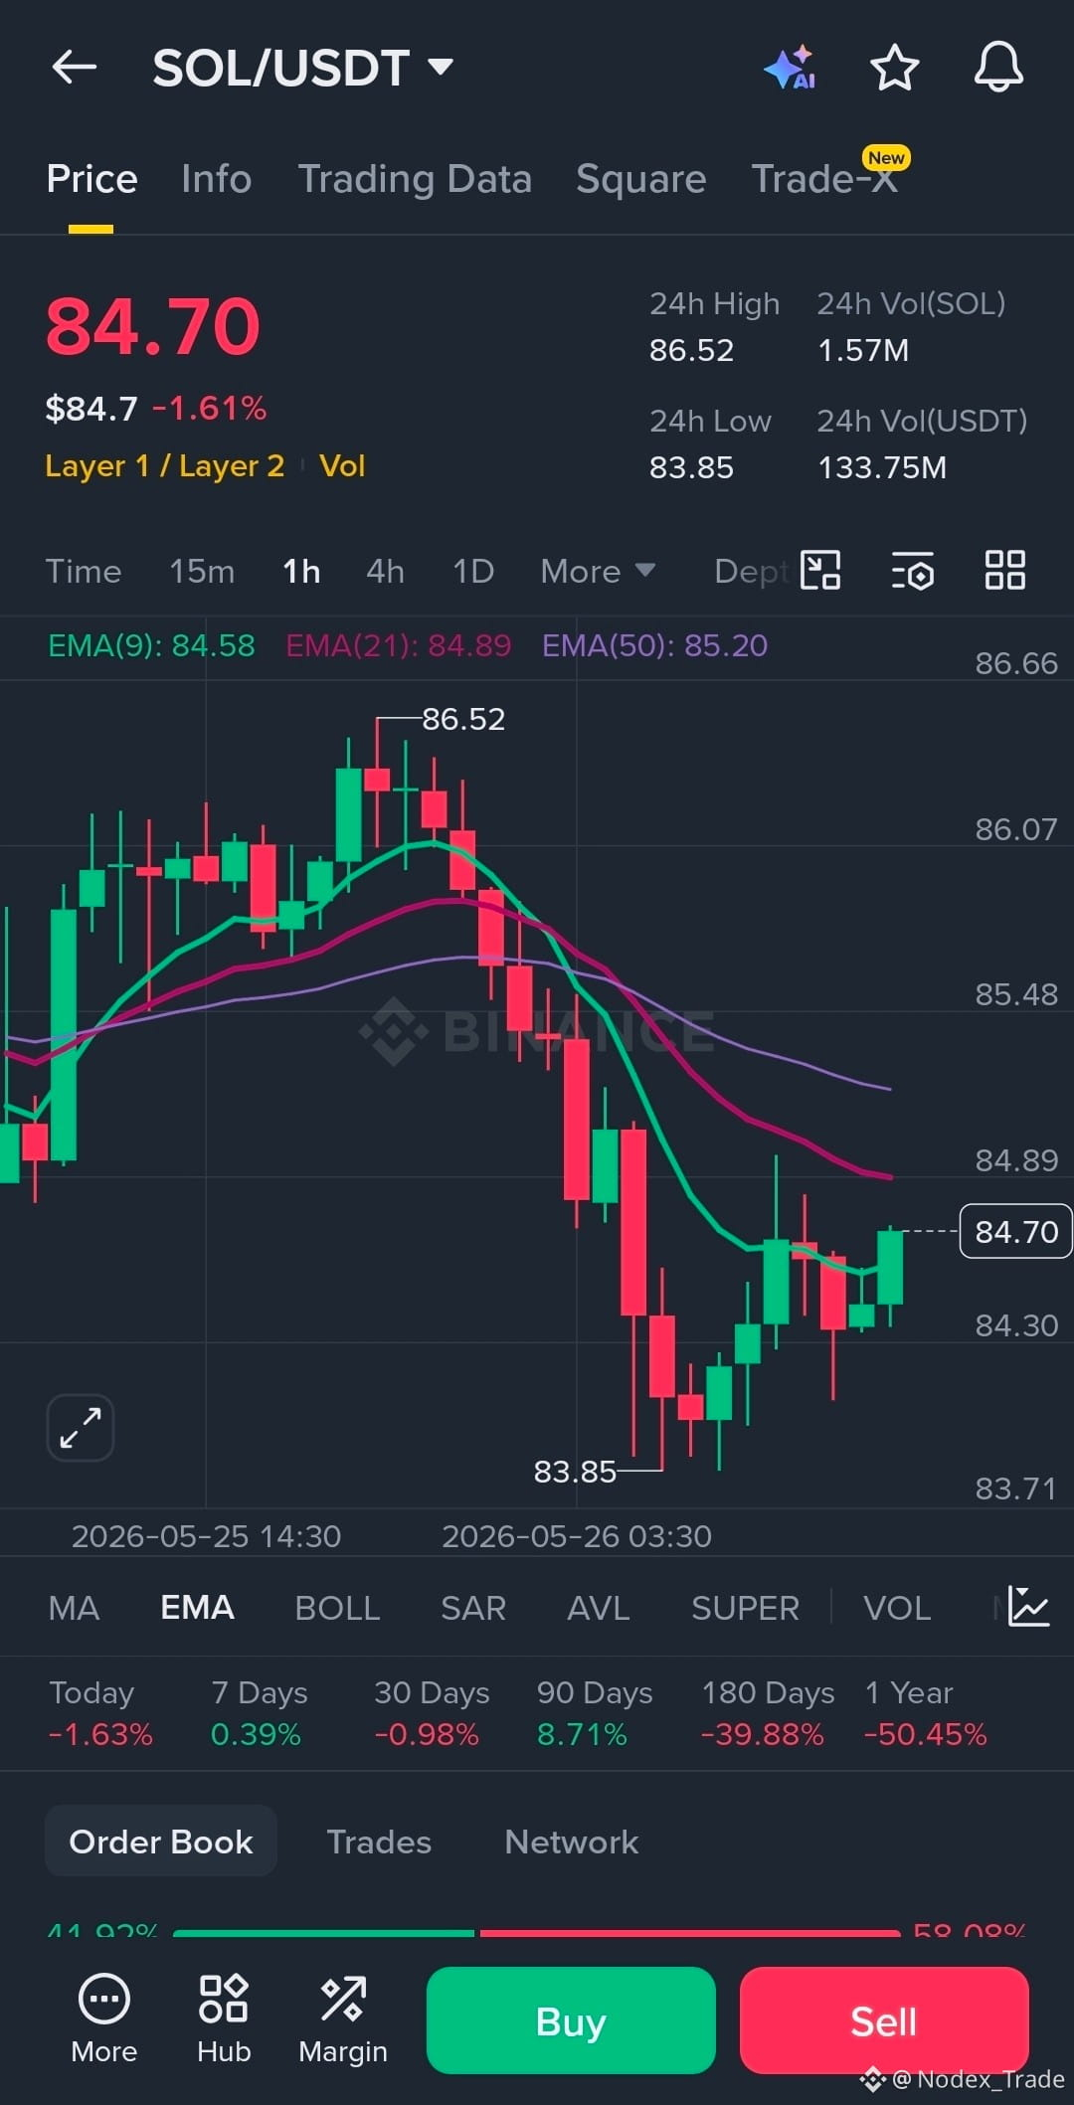
Task: Tap the EMA(9): 84.58 label
Action: (151, 645)
